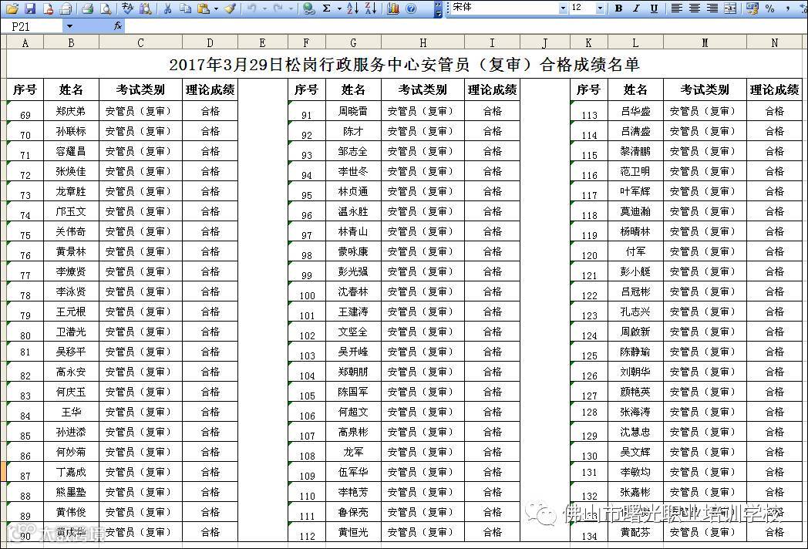Apply the Comma style icon
Screen dimensions: 808x549
(787, 8)
